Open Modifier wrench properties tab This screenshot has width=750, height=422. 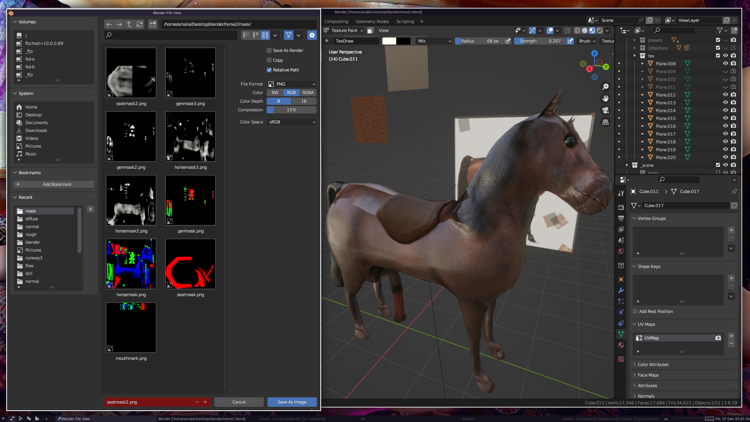[621, 290]
